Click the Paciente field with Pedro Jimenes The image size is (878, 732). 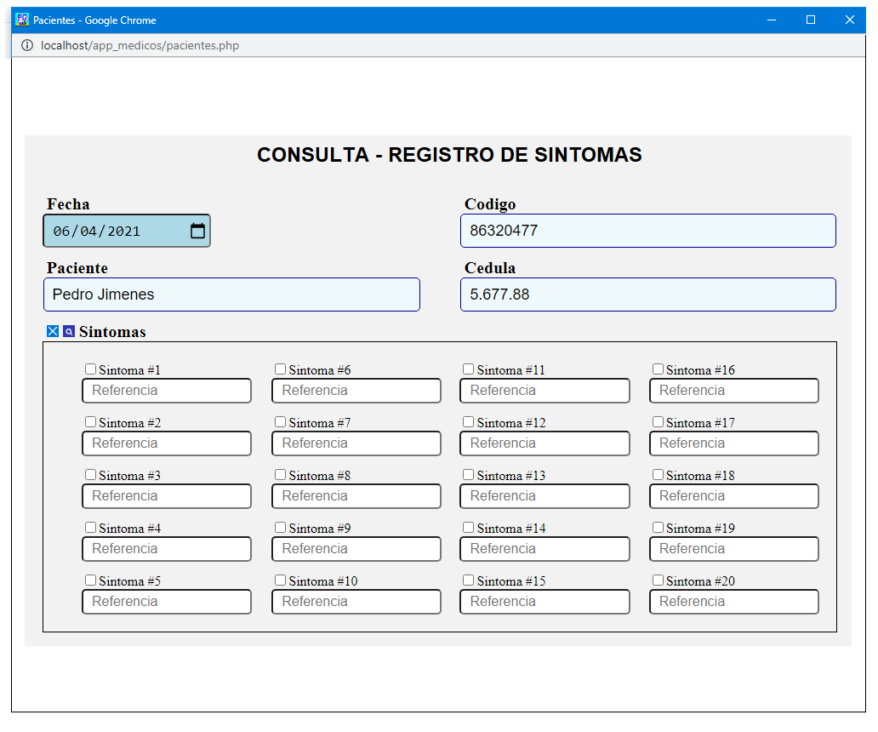point(231,295)
